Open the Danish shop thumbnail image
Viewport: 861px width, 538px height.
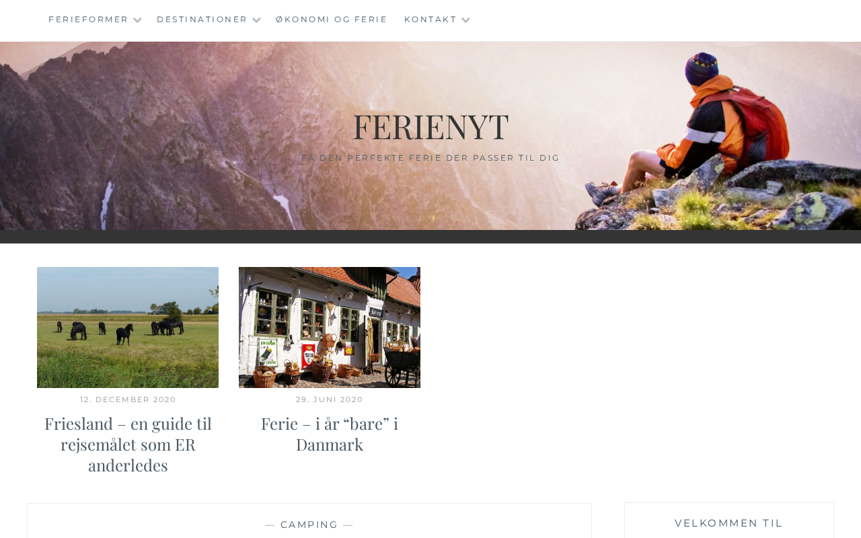coord(330,328)
